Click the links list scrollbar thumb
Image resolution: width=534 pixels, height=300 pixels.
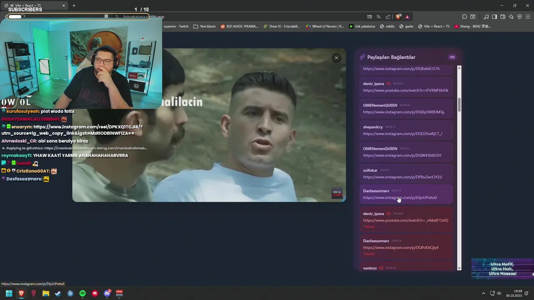click(x=459, y=105)
